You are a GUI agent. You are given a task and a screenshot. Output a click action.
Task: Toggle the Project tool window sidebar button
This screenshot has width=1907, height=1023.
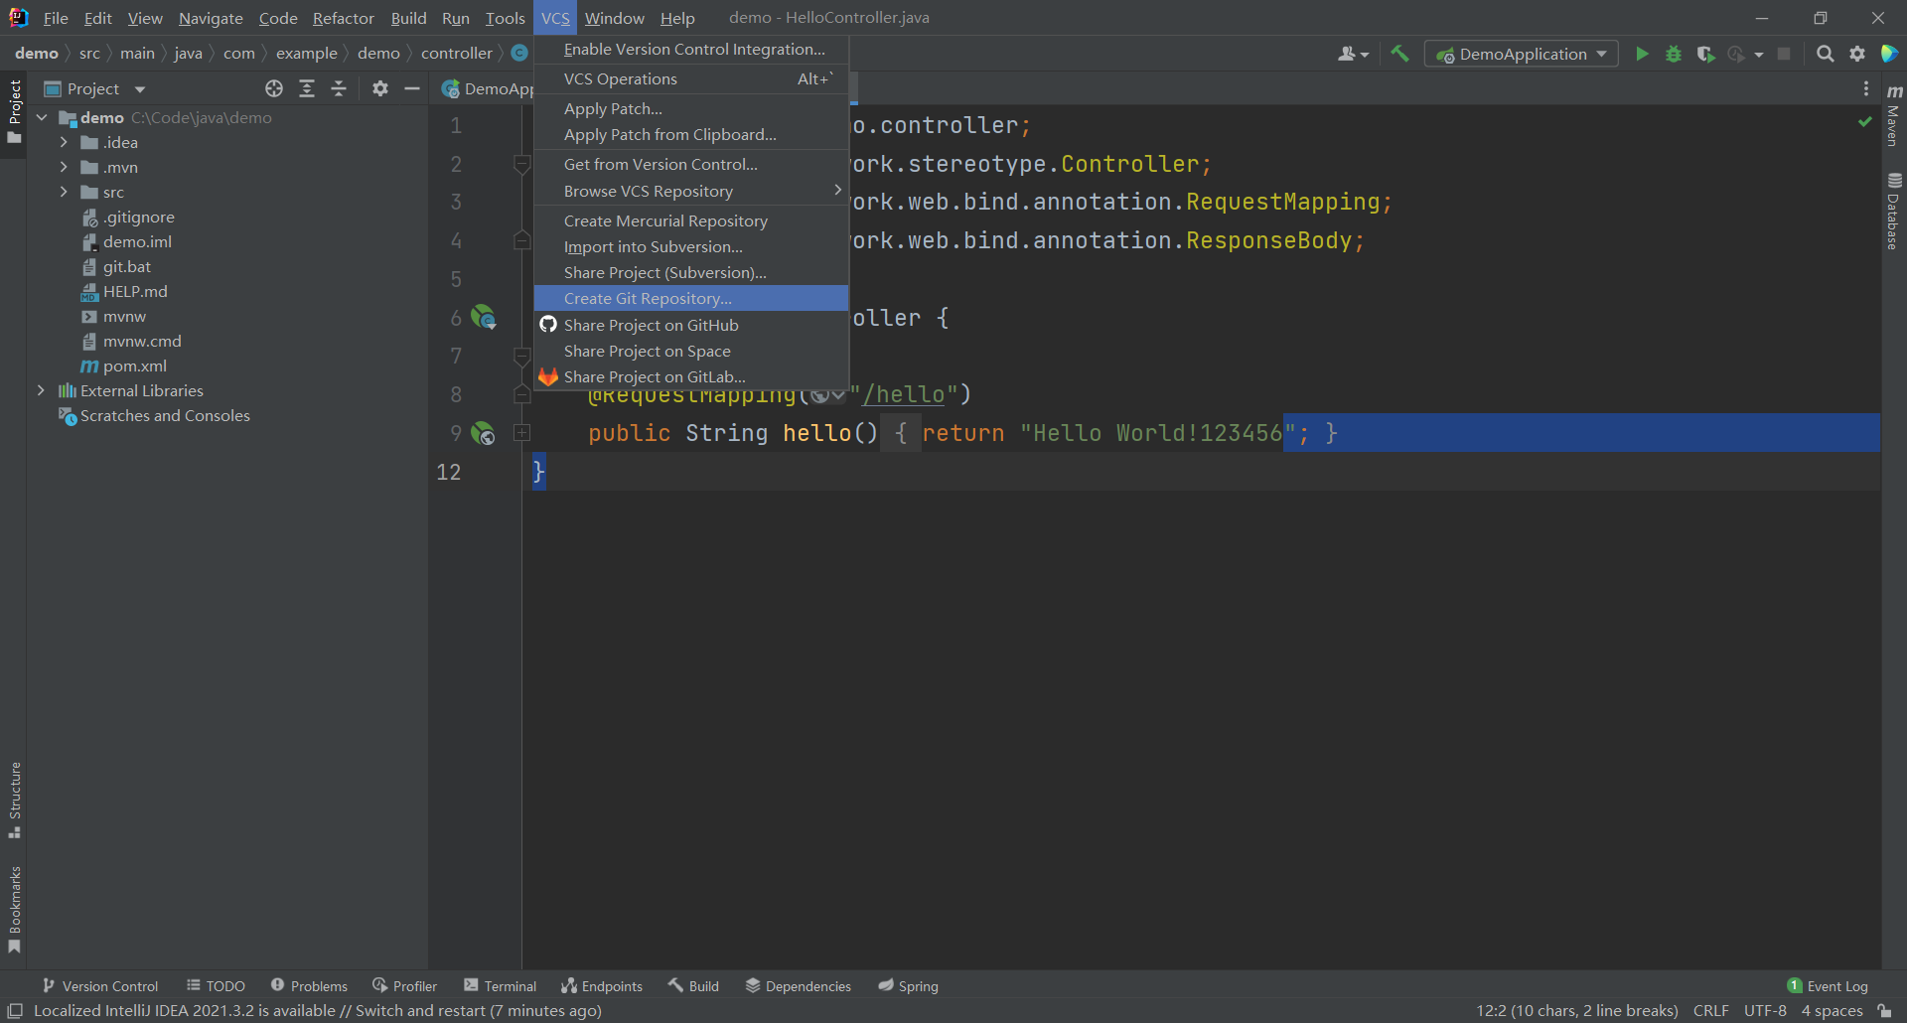pos(14,109)
